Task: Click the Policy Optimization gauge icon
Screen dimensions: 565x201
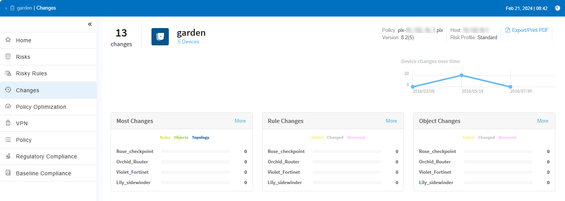Action: (x=8, y=106)
